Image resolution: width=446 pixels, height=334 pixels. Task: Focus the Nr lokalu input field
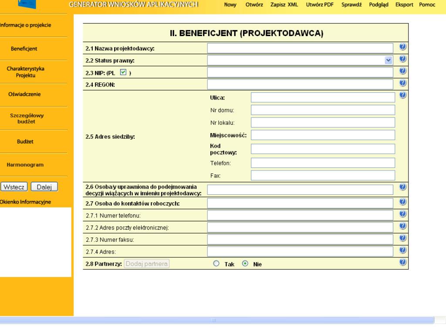click(323, 122)
